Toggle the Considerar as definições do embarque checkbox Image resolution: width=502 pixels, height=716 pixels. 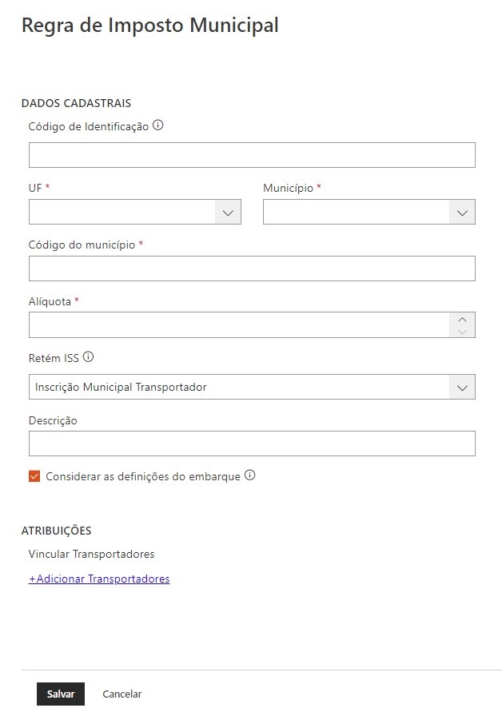tap(34, 476)
